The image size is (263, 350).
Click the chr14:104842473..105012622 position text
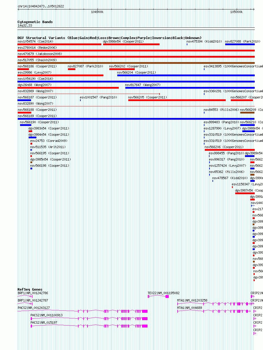(41, 6)
